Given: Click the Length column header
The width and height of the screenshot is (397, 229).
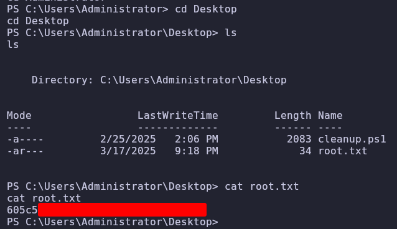Looking at the screenshot, I should (293, 116).
